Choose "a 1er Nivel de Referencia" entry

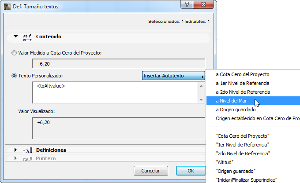coord(242,83)
